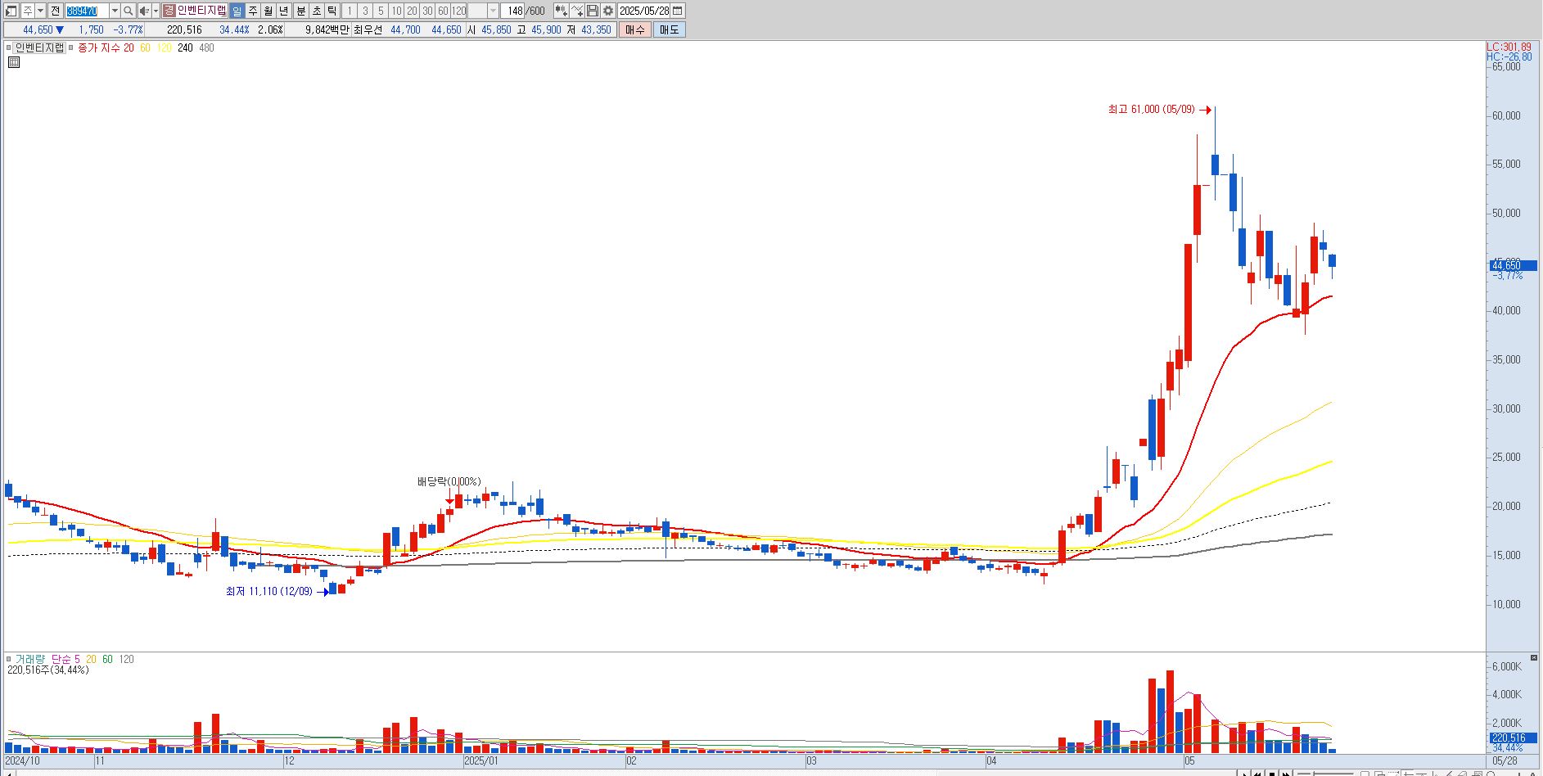Click the 매수 buy button

pos(634,29)
